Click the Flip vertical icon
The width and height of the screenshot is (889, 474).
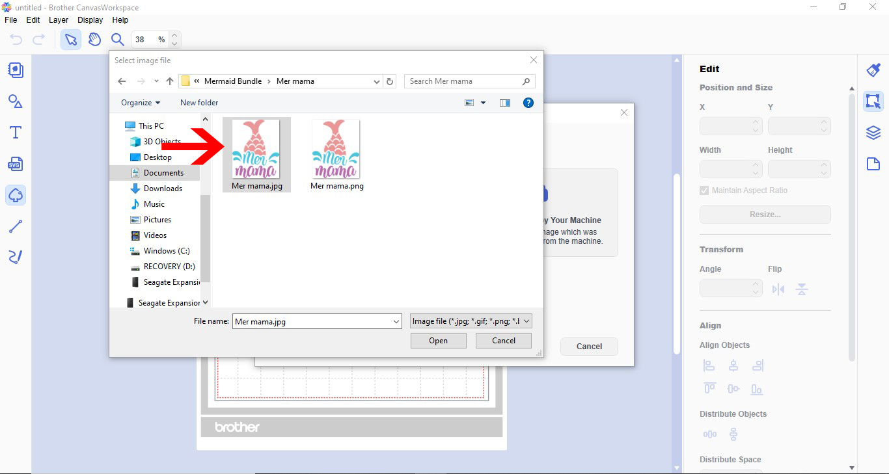tap(802, 289)
